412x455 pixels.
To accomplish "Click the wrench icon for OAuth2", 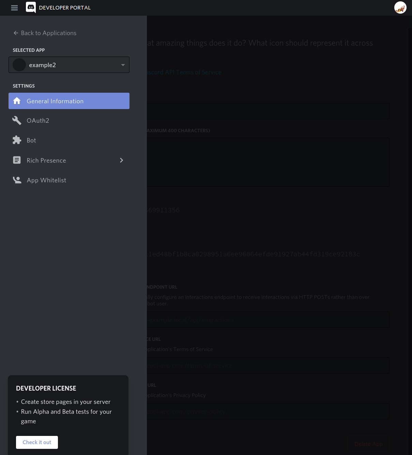I will tap(17, 120).
